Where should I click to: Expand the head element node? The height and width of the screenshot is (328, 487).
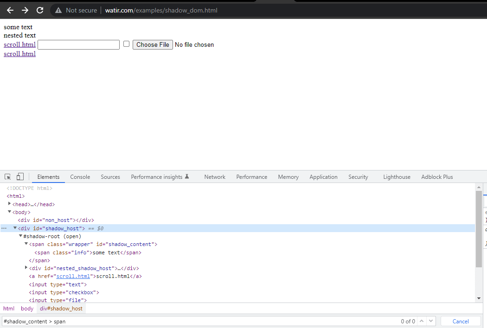pos(10,204)
